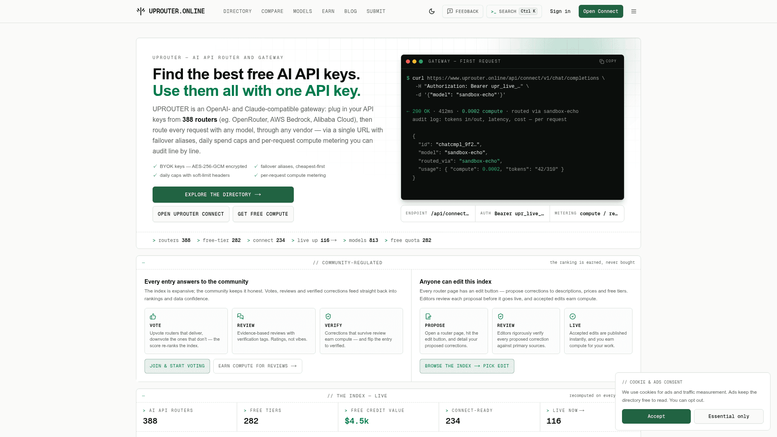Click the bold "388 routers" text in the description
The height and width of the screenshot is (437, 777).
(200, 120)
